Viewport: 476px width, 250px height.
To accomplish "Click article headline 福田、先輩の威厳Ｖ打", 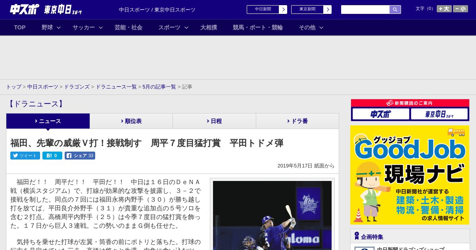I will (x=147, y=143).
